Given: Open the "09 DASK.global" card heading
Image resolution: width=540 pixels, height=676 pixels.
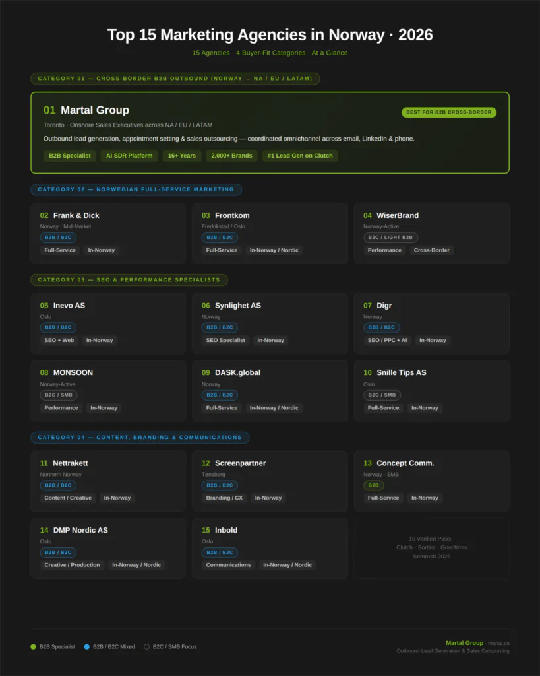Looking at the screenshot, I should [x=231, y=372].
